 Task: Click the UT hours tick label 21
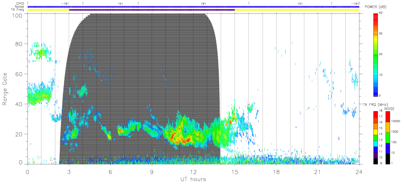(318, 172)
